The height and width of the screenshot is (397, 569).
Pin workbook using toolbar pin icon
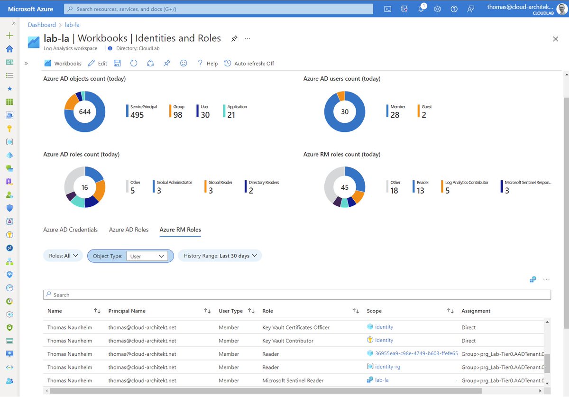point(167,63)
